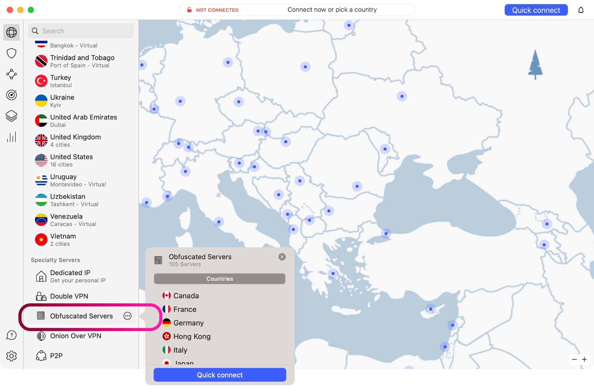Click the Trinidad and Tobago flag icon
Viewport: 594px width, 392px height.
pyautogui.click(x=41, y=61)
